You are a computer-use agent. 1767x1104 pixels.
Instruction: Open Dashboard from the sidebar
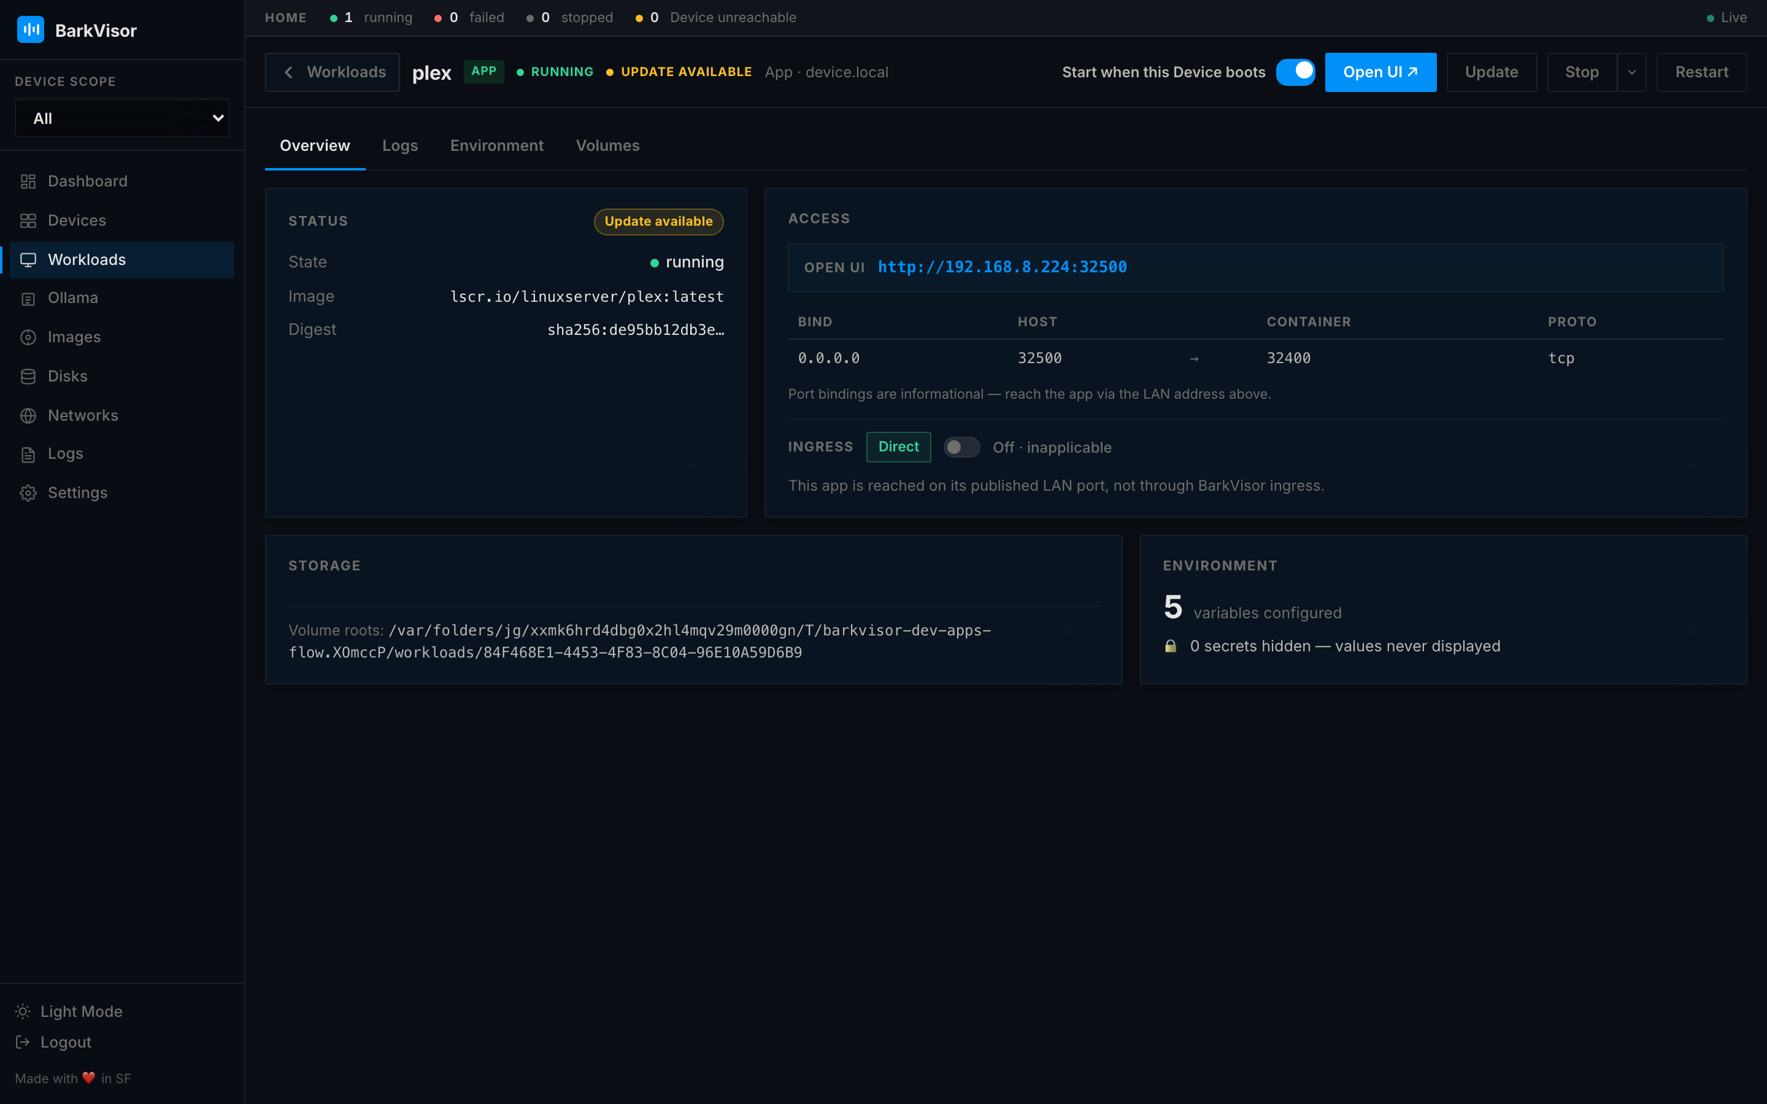[x=122, y=181]
